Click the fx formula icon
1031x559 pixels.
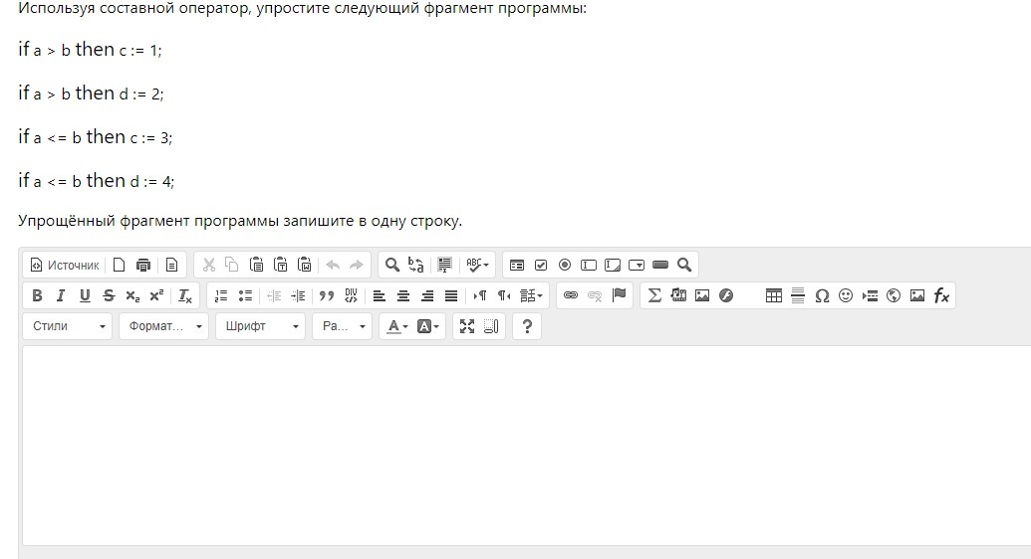[x=941, y=295]
